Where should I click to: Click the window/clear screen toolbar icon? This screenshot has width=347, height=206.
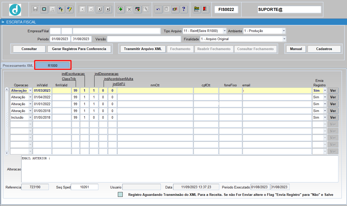coord(44,9)
